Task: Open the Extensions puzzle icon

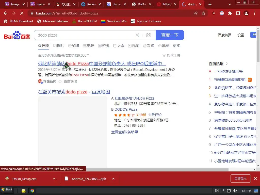Action: [230, 13]
